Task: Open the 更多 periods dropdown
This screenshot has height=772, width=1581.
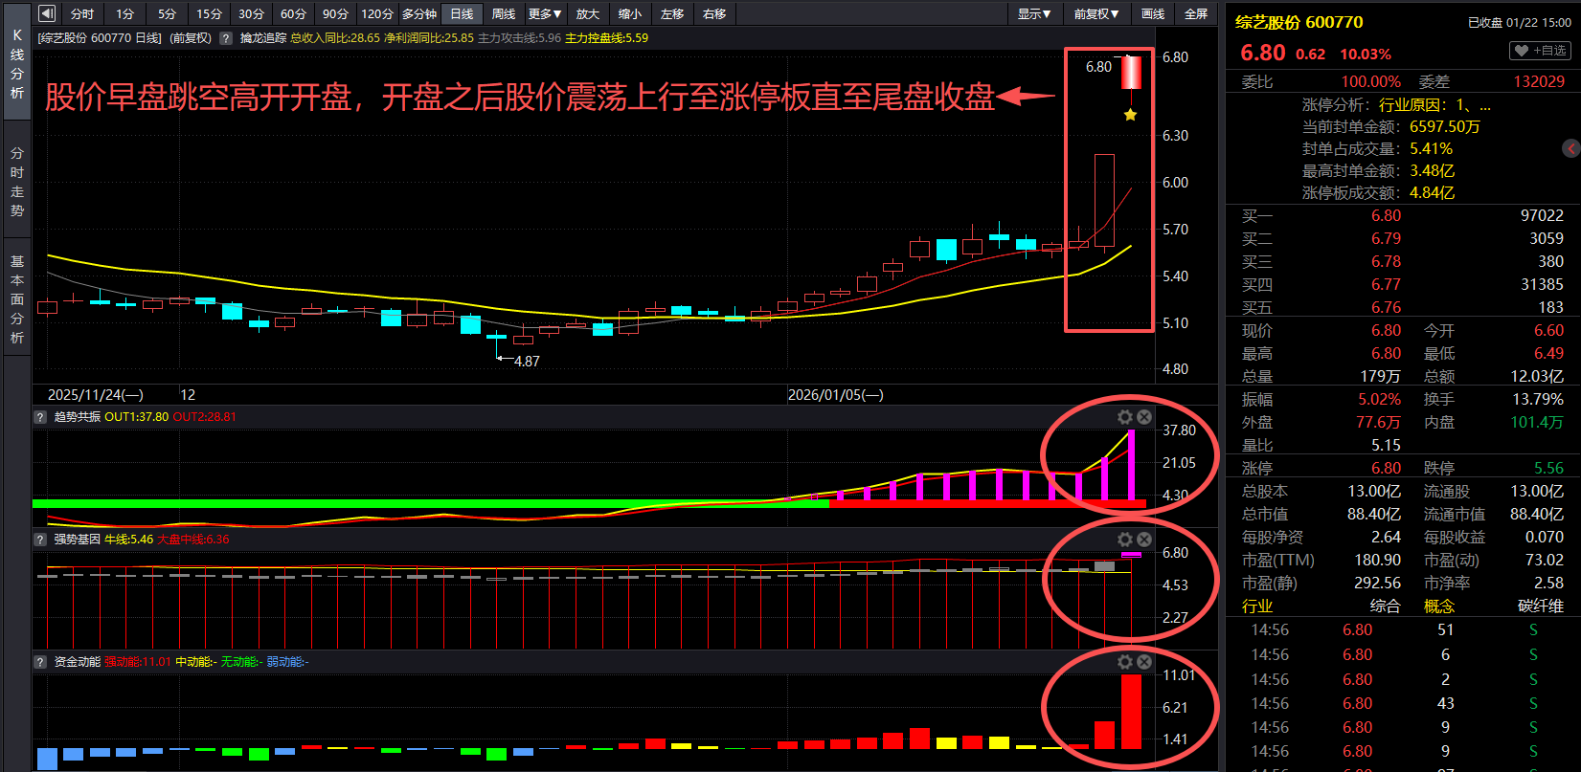Action: (x=545, y=13)
